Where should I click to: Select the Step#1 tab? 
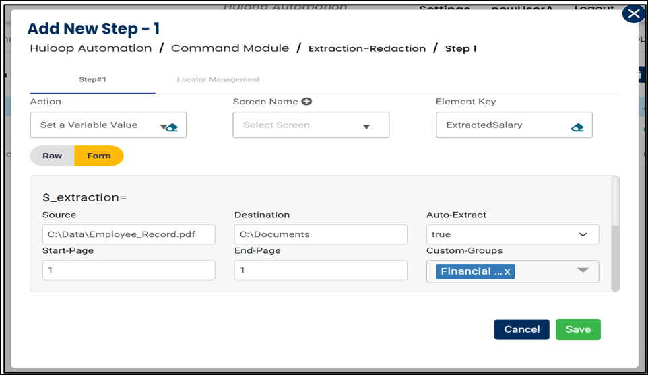coord(92,79)
